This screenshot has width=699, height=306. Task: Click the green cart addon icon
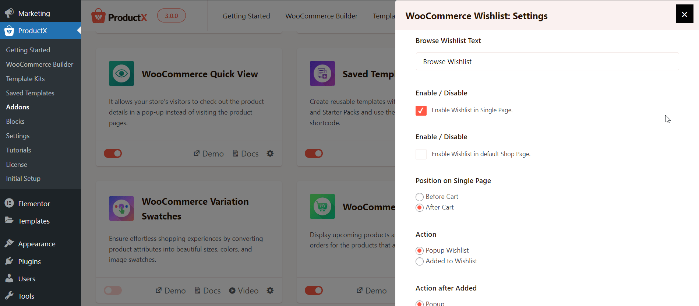[322, 206]
